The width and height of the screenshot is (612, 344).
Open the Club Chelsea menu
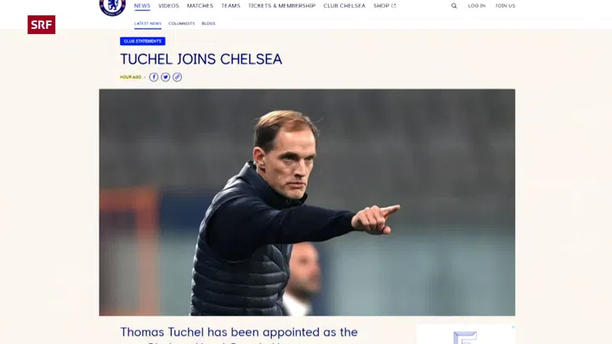pyautogui.click(x=344, y=6)
